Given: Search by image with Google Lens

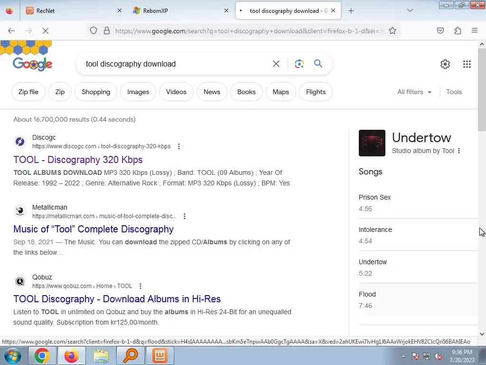Looking at the screenshot, I should (299, 64).
